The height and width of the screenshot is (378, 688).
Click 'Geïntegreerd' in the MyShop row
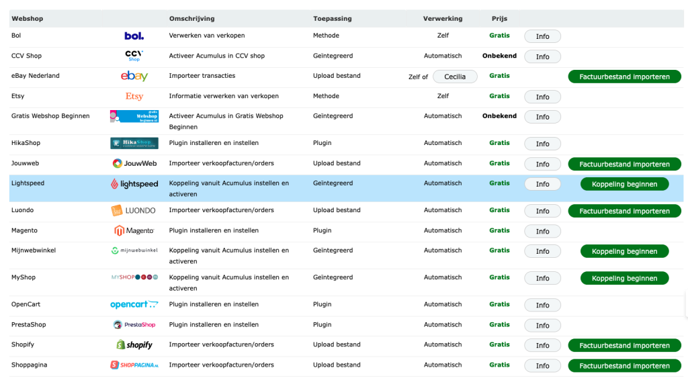(x=333, y=277)
